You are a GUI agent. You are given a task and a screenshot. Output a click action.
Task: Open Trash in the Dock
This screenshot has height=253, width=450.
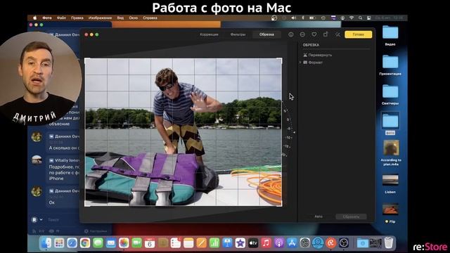point(389,243)
